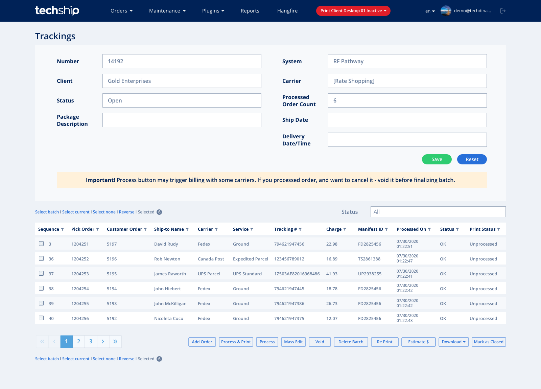Viewport: 541px width, 389px height.
Task: Go to the Reports section
Action: (x=250, y=10)
